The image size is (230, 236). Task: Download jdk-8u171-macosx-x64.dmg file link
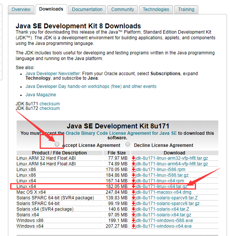pos(163,192)
